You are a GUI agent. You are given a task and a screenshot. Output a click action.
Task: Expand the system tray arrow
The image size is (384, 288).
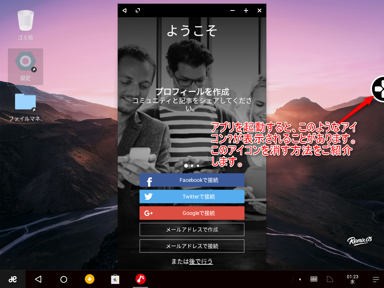[300, 279]
